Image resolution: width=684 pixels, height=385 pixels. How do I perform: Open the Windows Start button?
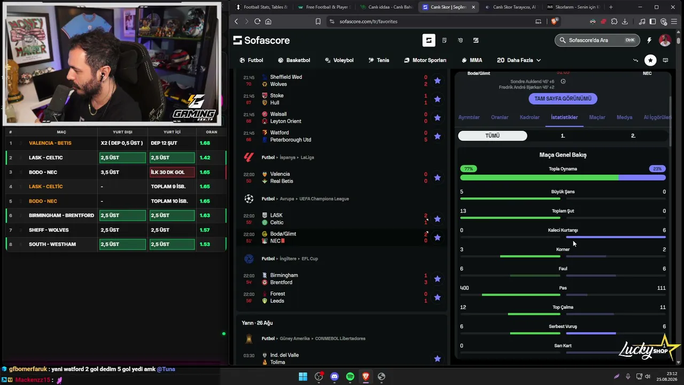tap(303, 376)
